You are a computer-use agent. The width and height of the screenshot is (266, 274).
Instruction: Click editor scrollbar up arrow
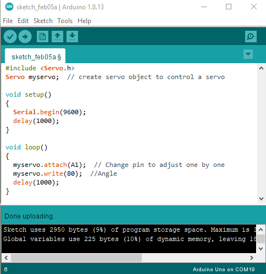[x=262, y=69]
